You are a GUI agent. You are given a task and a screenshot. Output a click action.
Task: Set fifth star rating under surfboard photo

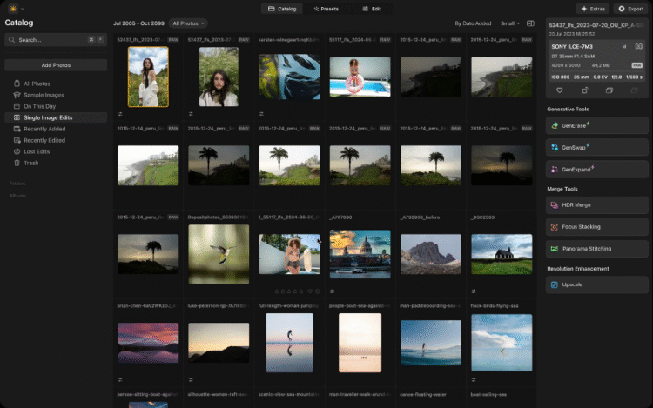tap(301, 291)
